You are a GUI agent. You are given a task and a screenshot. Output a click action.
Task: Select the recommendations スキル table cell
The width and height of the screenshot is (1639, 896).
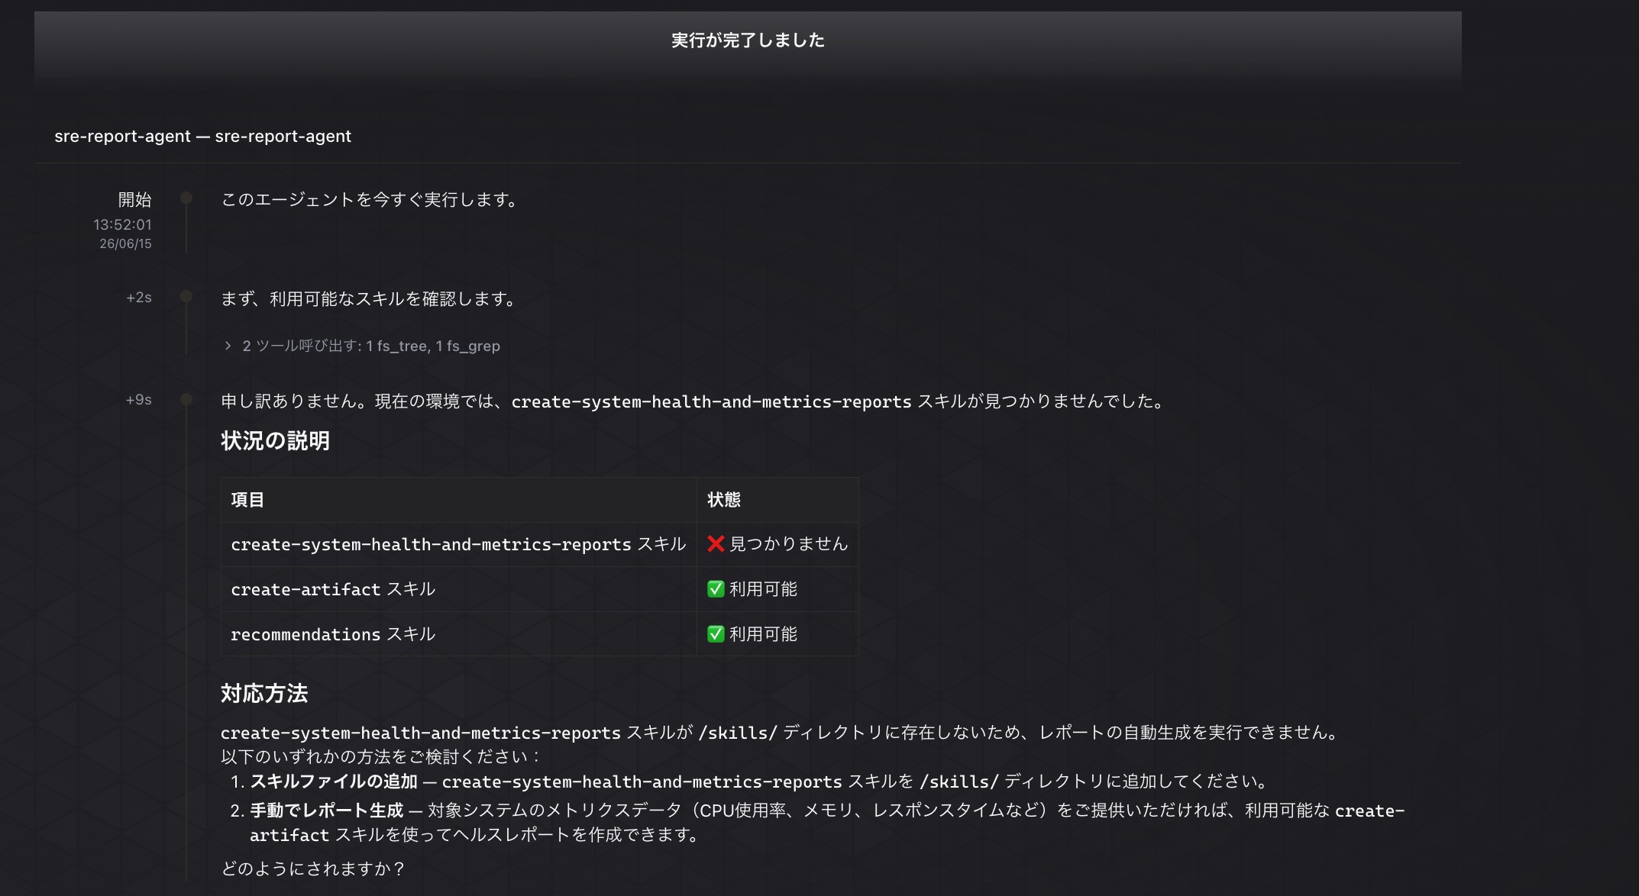[x=459, y=634]
